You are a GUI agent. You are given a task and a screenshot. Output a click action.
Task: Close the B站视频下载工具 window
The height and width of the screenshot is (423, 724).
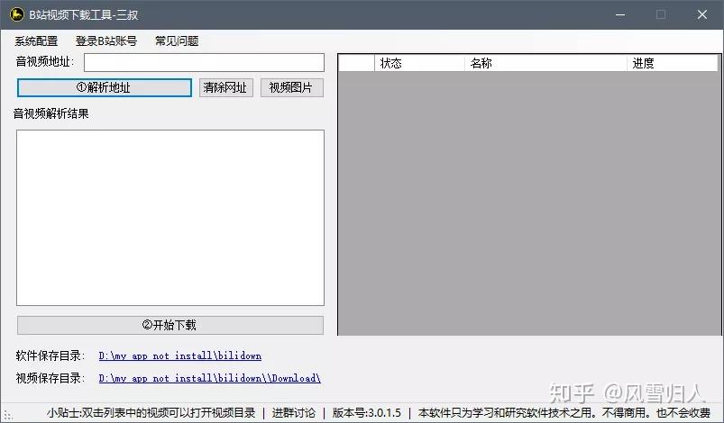pyautogui.click(x=702, y=14)
